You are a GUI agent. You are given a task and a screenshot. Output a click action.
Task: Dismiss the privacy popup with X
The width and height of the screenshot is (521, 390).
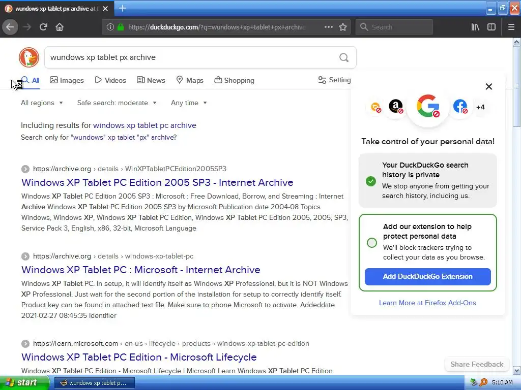click(x=489, y=86)
